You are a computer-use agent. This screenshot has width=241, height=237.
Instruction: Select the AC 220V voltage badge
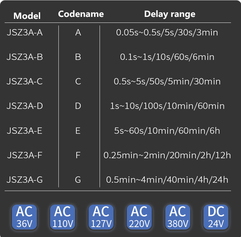pyautogui.click(x=139, y=217)
